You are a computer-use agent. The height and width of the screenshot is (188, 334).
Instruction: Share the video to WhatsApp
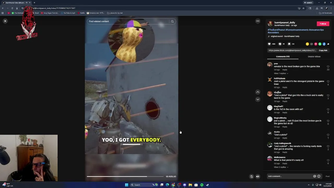320,44
